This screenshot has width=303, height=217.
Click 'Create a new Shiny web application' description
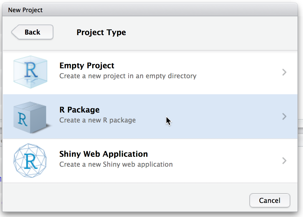pos(116,164)
